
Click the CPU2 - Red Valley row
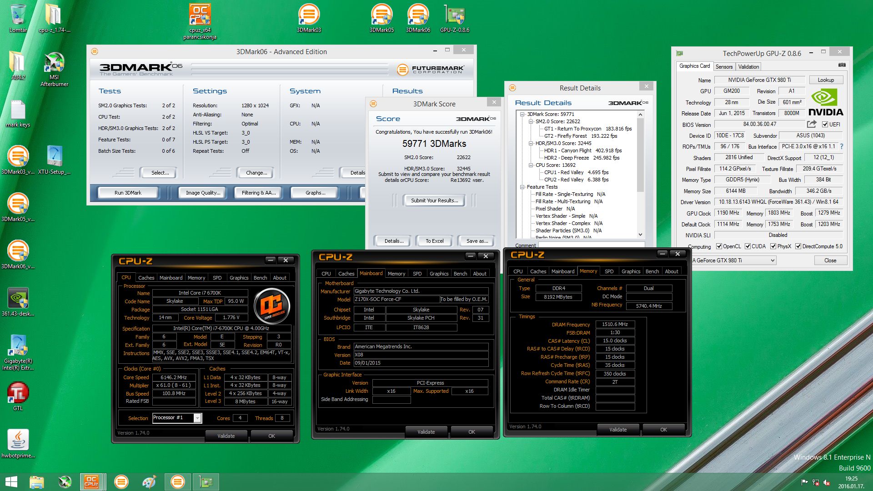[x=576, y=180]
